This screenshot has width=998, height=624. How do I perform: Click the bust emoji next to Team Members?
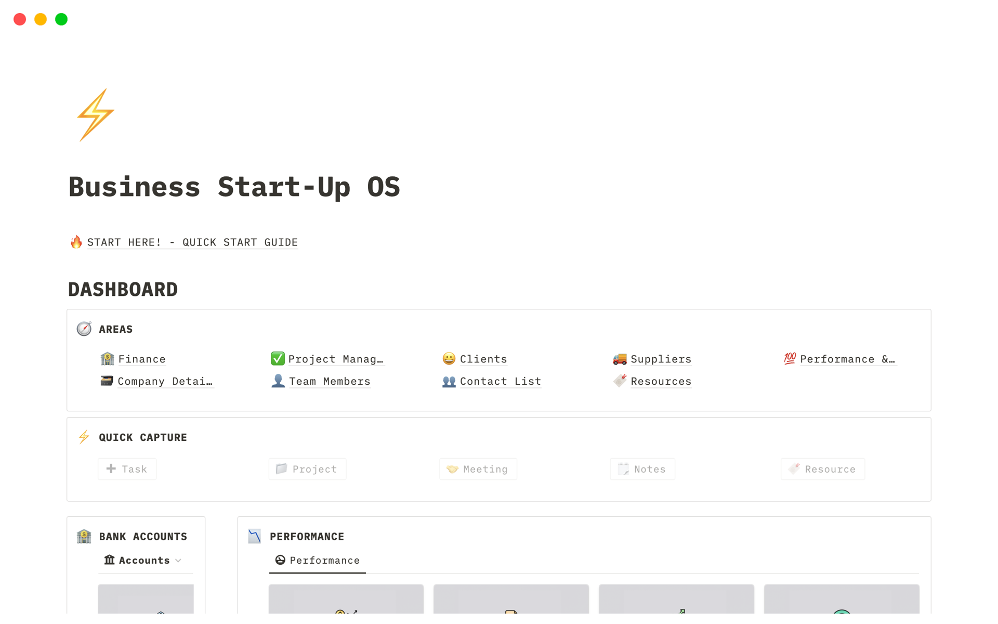point(278,381)
